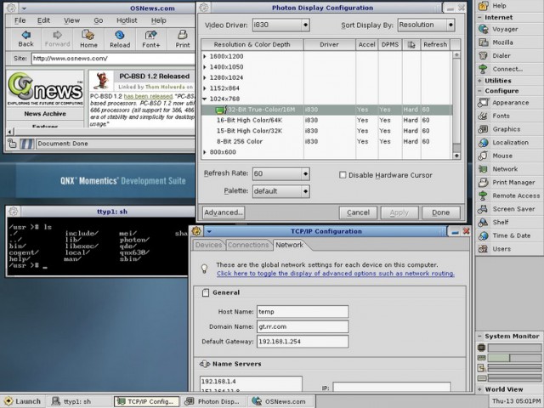Open the View menu in OSNews browser

click(x=71, y=20)
